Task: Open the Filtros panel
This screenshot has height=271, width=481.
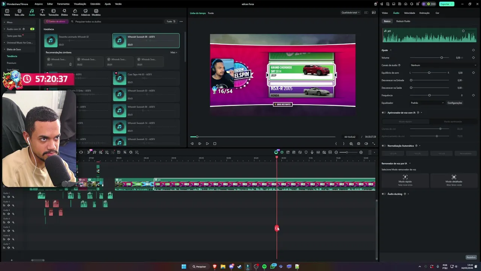Action: coord(75,12)
